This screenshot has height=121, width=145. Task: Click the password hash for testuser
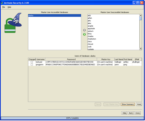click(x=71, y=62)
